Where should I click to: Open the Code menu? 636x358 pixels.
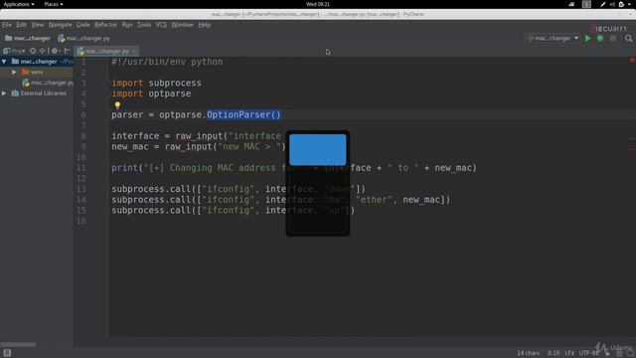[x=82, y=25]
